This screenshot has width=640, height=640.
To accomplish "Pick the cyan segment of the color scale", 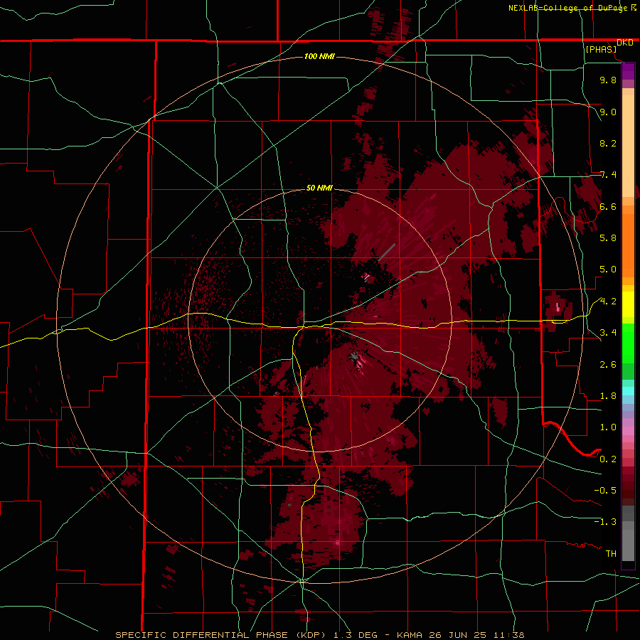I will tap(628, 391).
